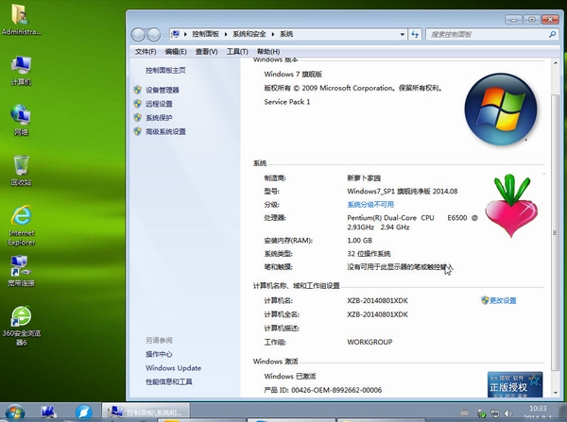Screen dimensions: 567x422
Task: Open the pinned computer icon on taskbar
Action: [49, 413]
